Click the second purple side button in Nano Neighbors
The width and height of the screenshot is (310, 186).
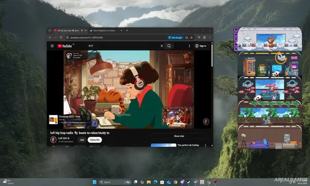236,34
